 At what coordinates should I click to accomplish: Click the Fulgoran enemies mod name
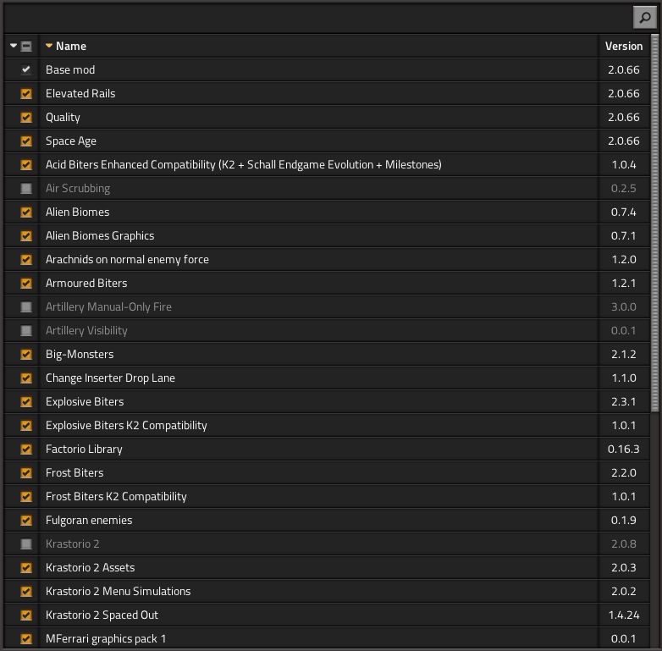(x=89, y=521)
